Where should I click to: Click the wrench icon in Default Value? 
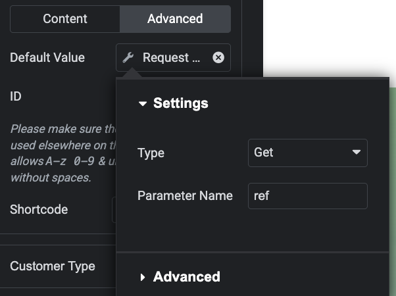tap(128, 58)
